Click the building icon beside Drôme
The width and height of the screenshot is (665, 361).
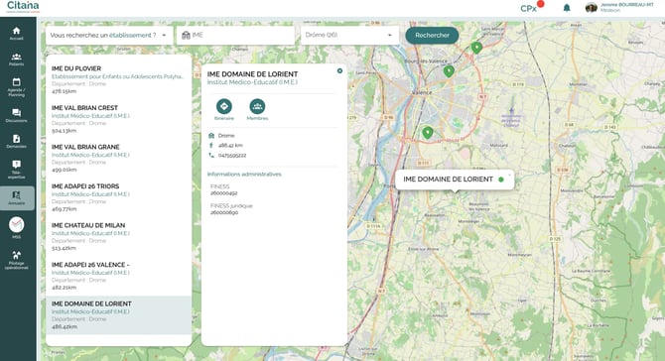click(211, 136)
